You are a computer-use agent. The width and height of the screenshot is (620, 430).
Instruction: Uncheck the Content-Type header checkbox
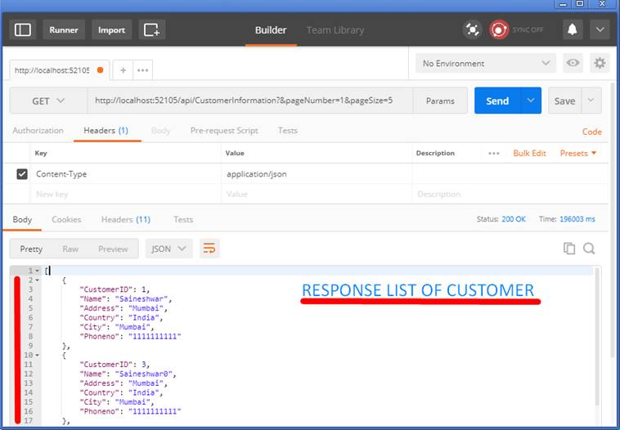22,174
